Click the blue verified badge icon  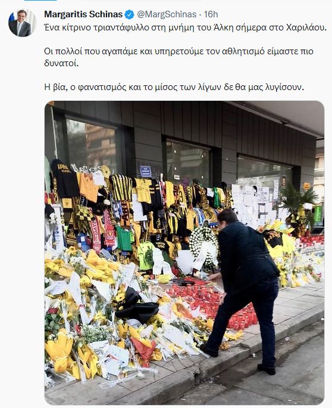(130, 14)
